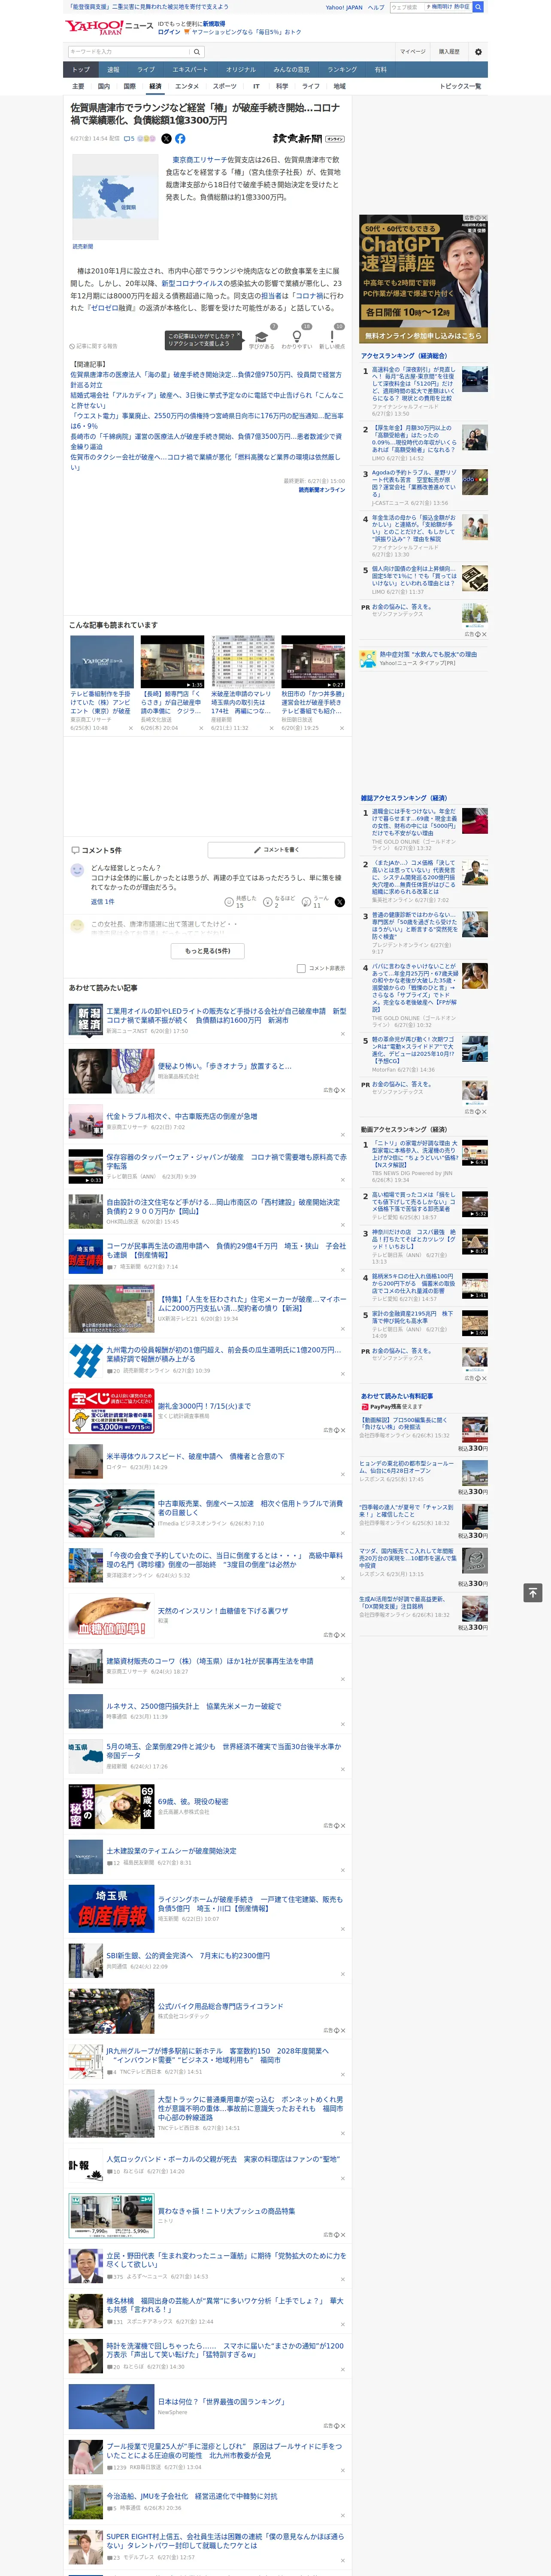551x2576 pixels.
Task: Open the 保存容器のタッパーウェア article
Action: tap(226, 1162)
